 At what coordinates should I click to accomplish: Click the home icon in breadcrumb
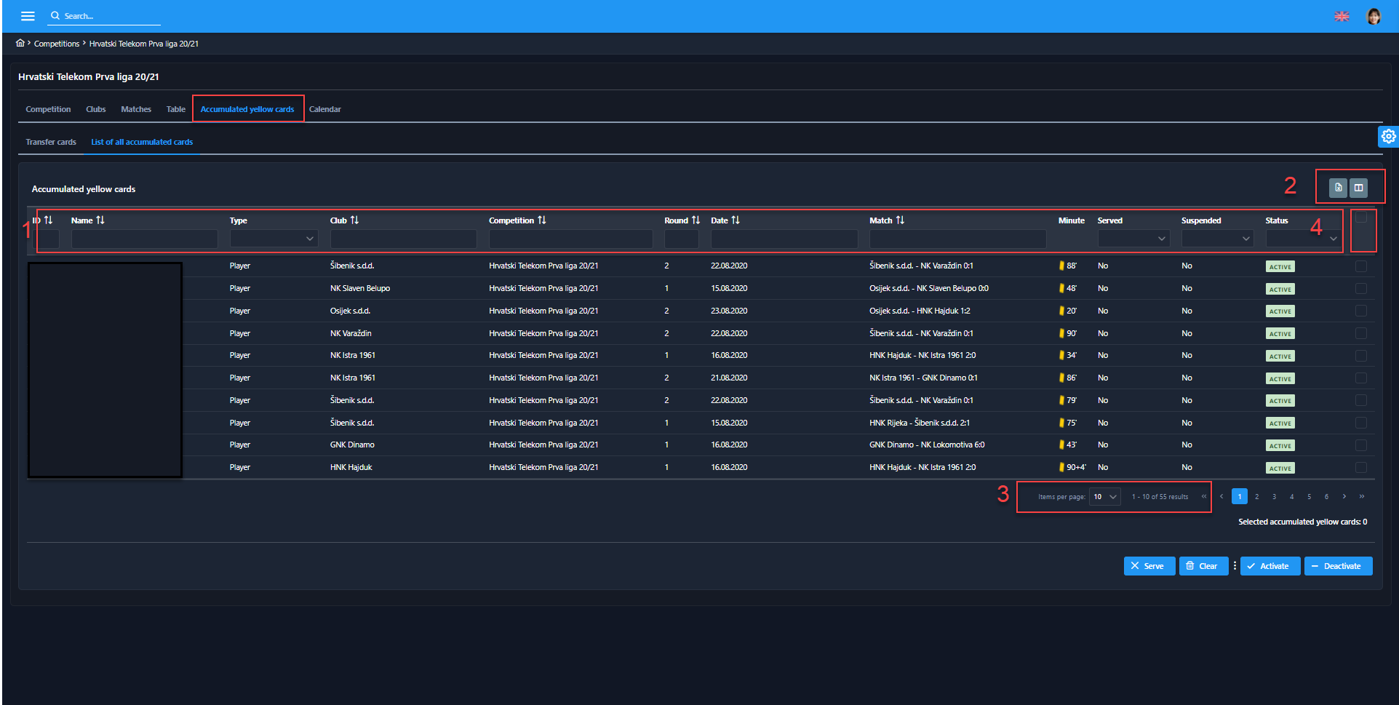[20, 43]
